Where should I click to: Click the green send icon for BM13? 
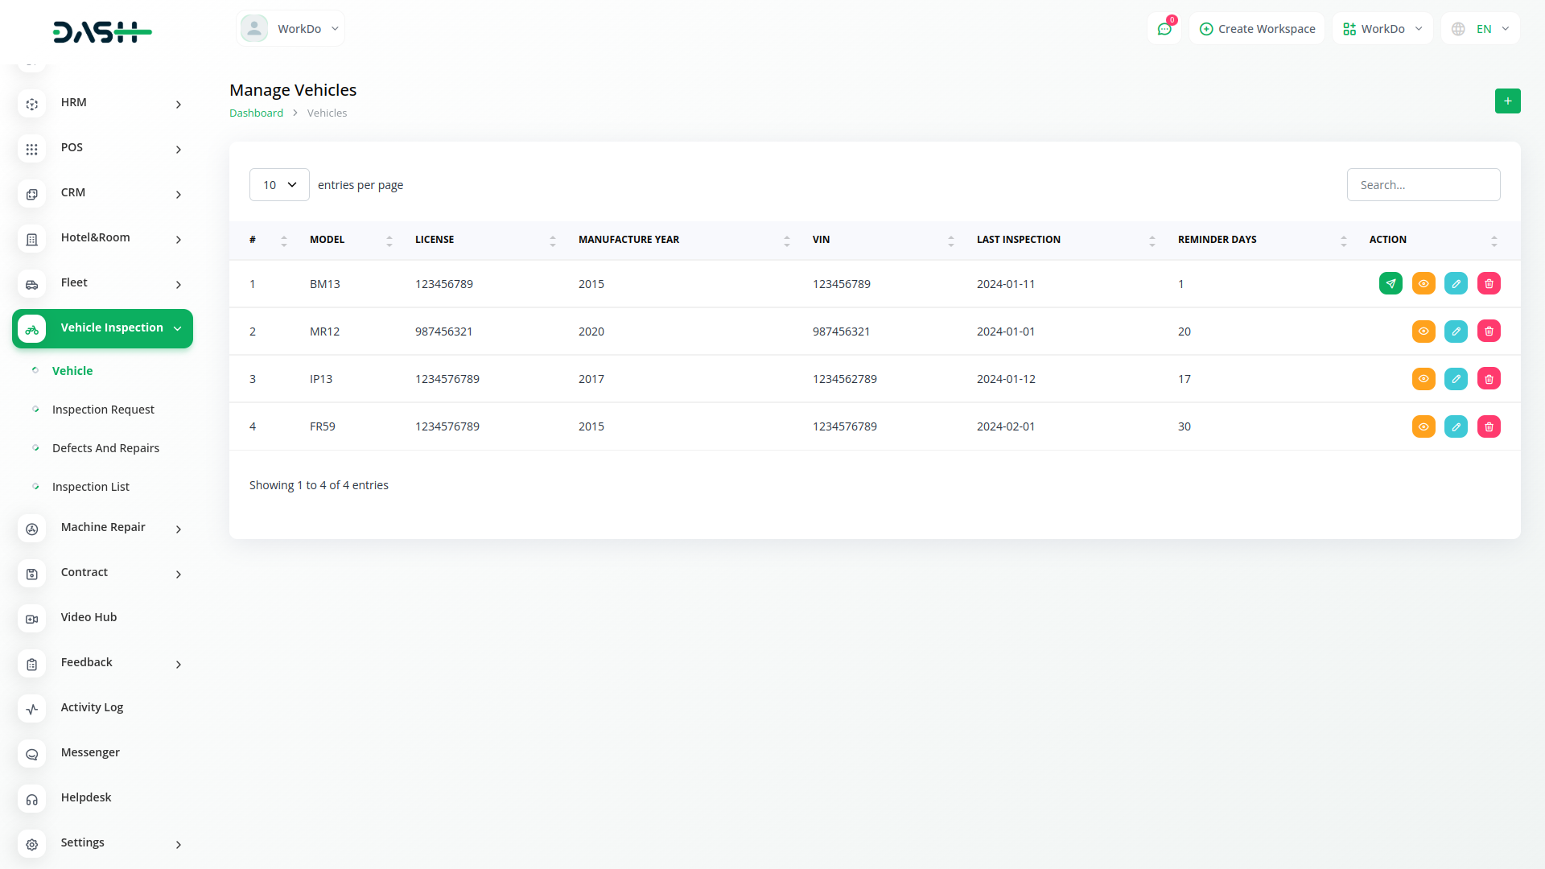pyautogui.click(x=1390, y=283)
